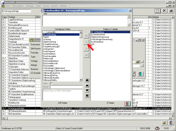Select the 'Lagerbewertung' row in main table
The height and width of the screenshot is (131, 176).
point(21,20)
